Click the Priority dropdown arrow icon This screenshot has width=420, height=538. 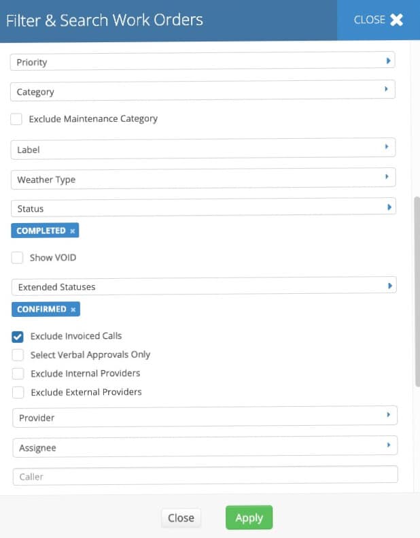click(387, 61)
